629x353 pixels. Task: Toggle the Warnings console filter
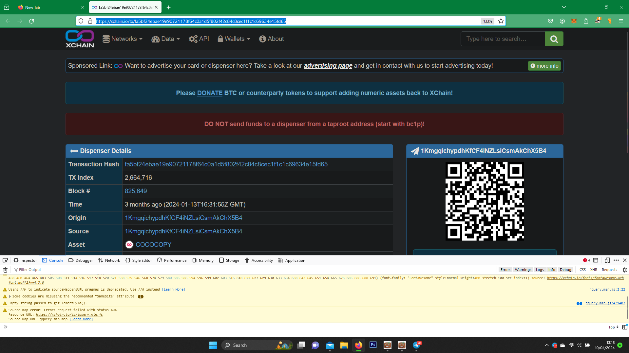pyautogui.click(x=523, y=270)
